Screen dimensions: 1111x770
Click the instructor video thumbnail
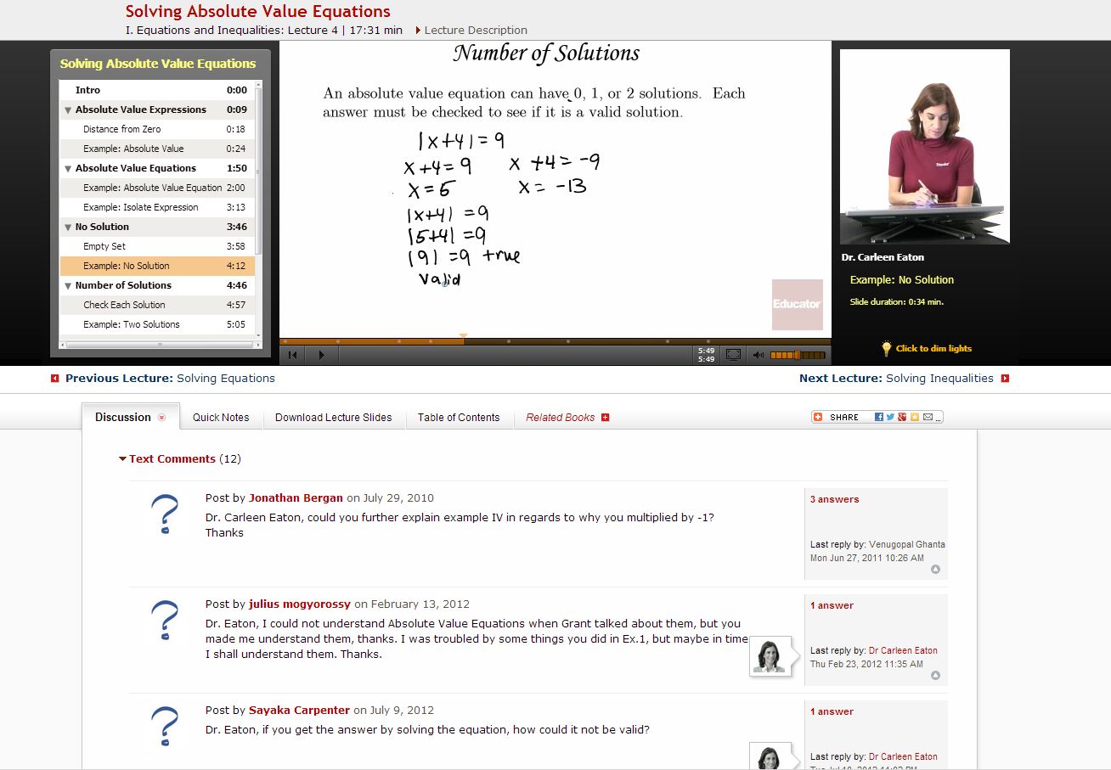pos(925,147)
